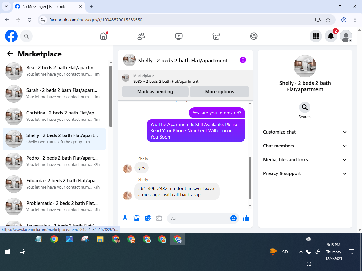Image resolution: width=362 pixels, height=271 pixels.
Task: Open the Marketplace storefront icon
Action: point(216,36)
